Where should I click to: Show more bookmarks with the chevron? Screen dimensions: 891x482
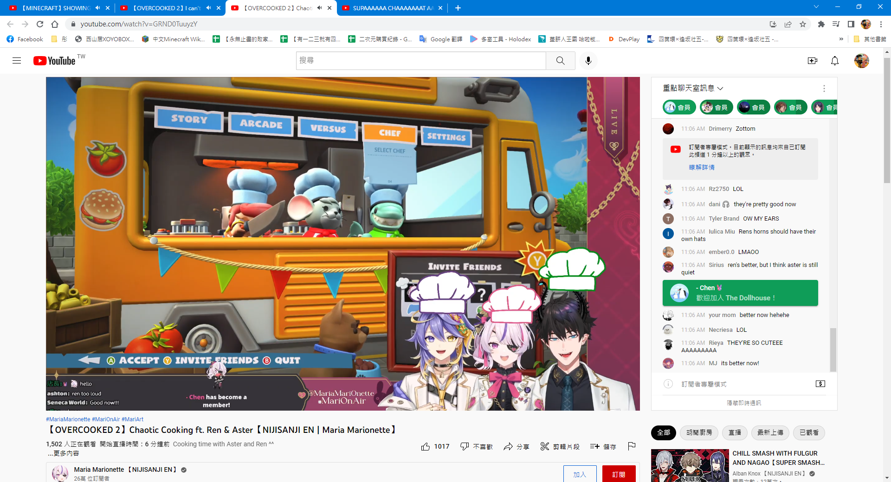[841, 39]
